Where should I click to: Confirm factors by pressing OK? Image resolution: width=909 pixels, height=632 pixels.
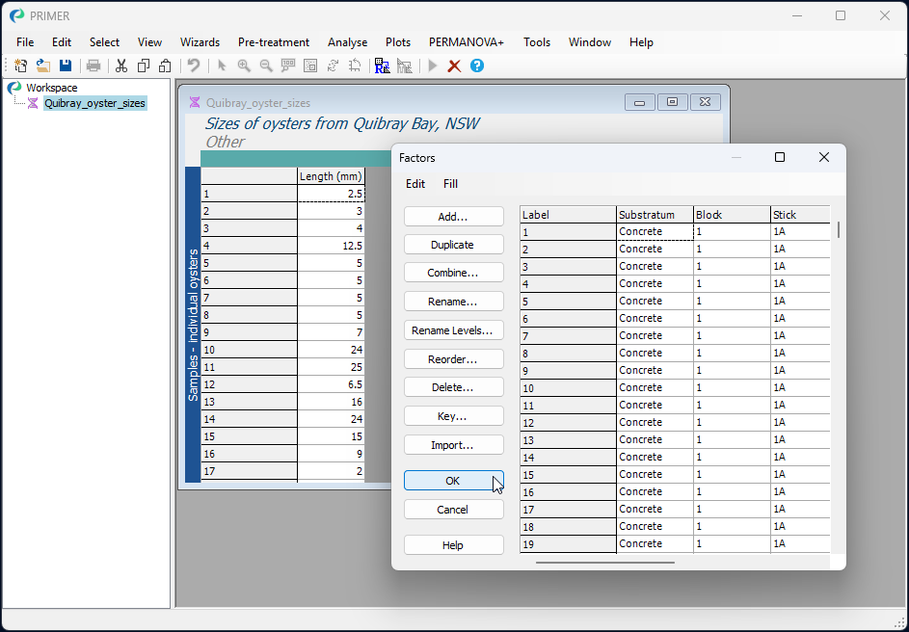453,481
